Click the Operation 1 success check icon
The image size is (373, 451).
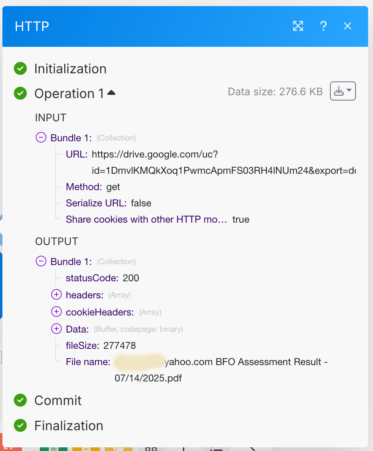click(20, 93)
